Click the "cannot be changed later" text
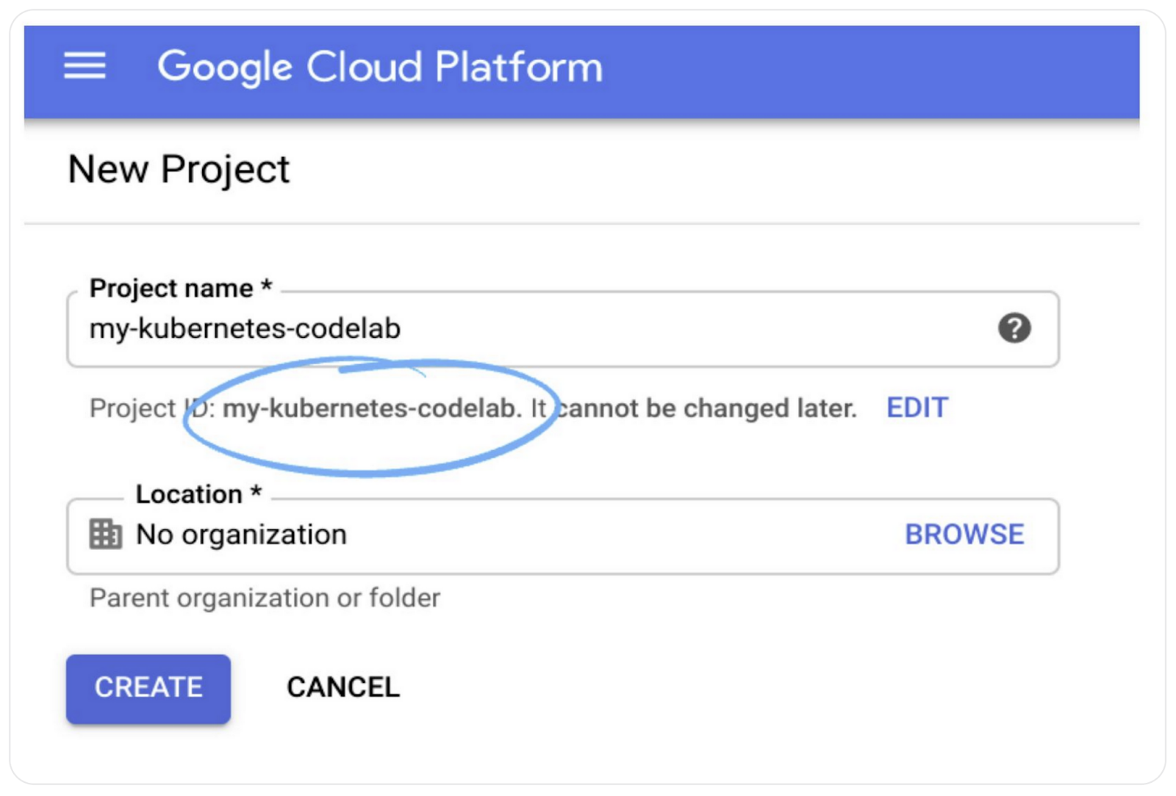Viewport: 1176px width, 796px height. tap(707, 408)
